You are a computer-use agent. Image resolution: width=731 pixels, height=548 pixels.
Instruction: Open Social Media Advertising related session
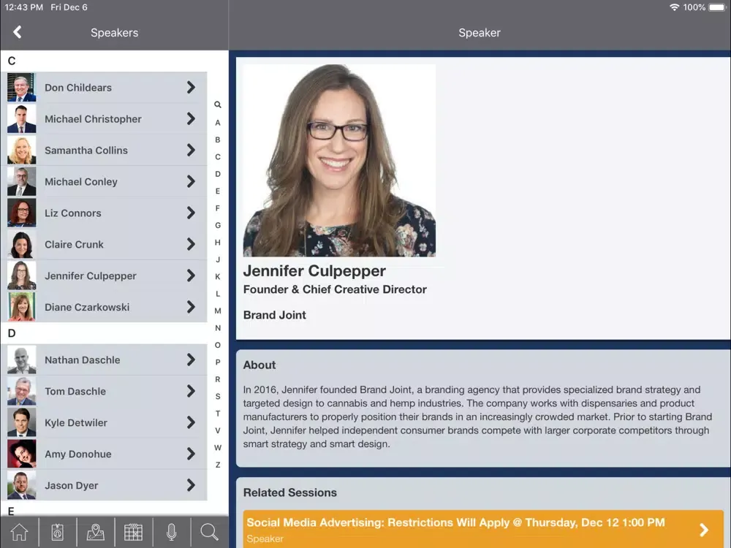coord(483,529)
